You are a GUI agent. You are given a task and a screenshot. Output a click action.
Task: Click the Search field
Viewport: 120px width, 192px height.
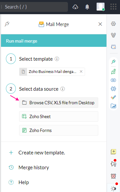pyautogui.click(x=34, y=7)
